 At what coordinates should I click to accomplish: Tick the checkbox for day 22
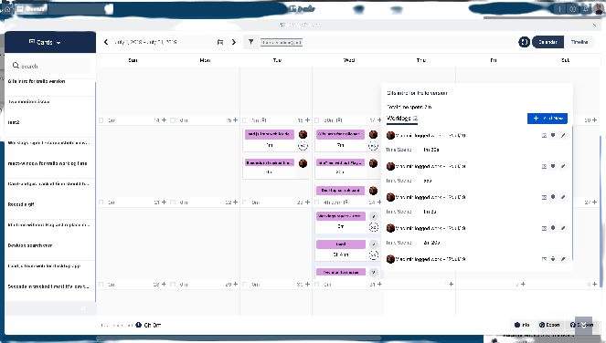point(173,203)
